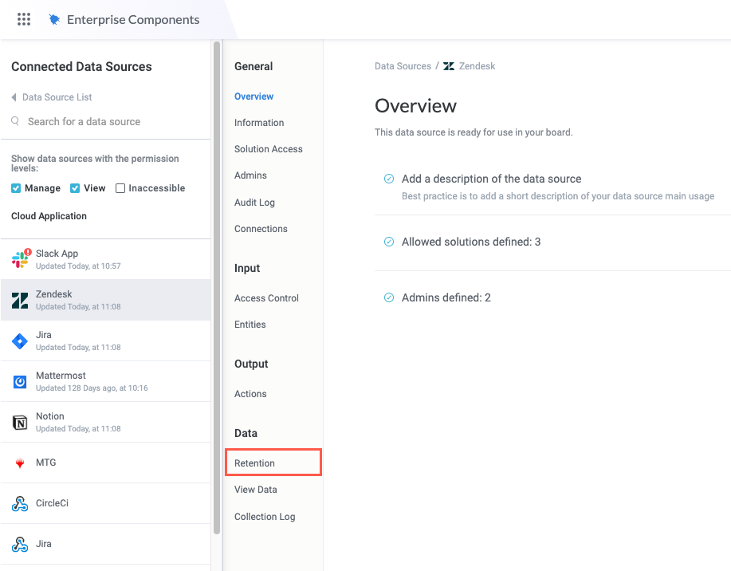Click the Data Sources breadcrumb link
Viewport: 731px width, 571px height.
coord(403,66)
